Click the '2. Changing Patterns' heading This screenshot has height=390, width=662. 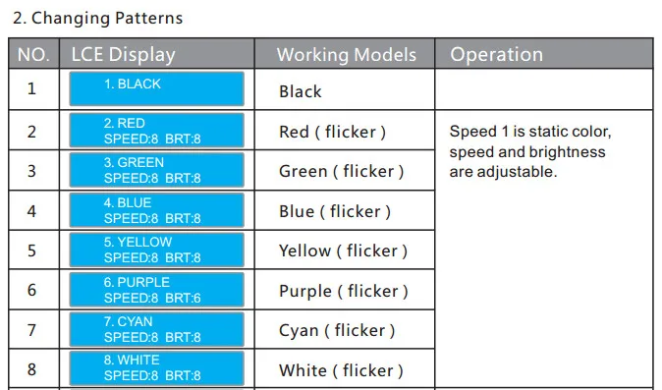coord(98,18)
